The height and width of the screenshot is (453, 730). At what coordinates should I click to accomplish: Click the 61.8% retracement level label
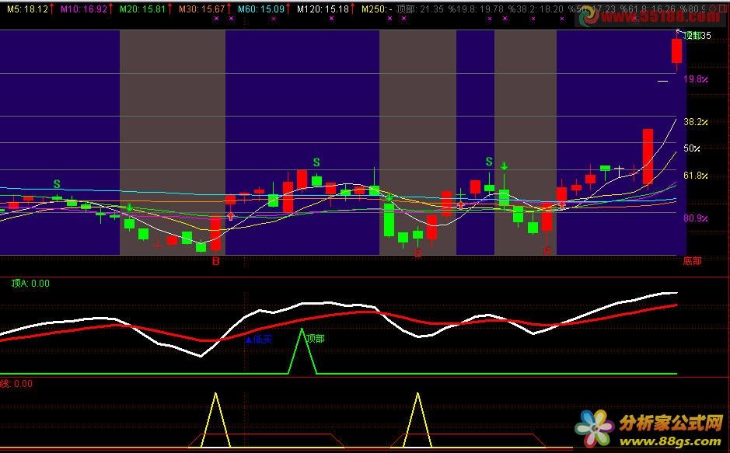[696, 176]
